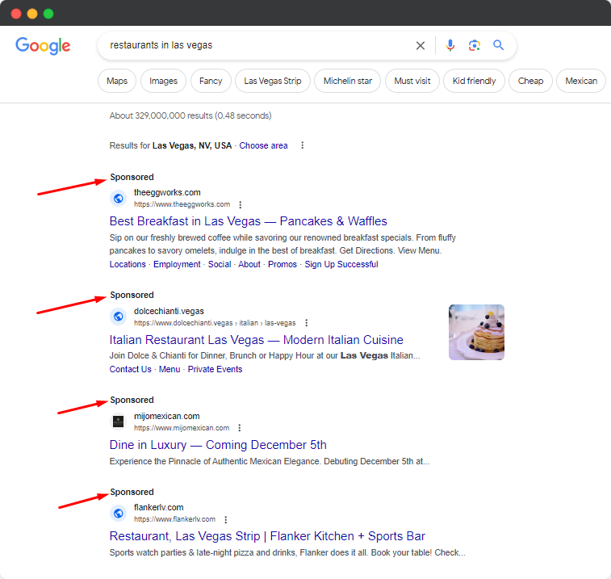Screen dimensions: 611x579
Task: Open the three-dot menu next to Choose area
Action: 303,145
